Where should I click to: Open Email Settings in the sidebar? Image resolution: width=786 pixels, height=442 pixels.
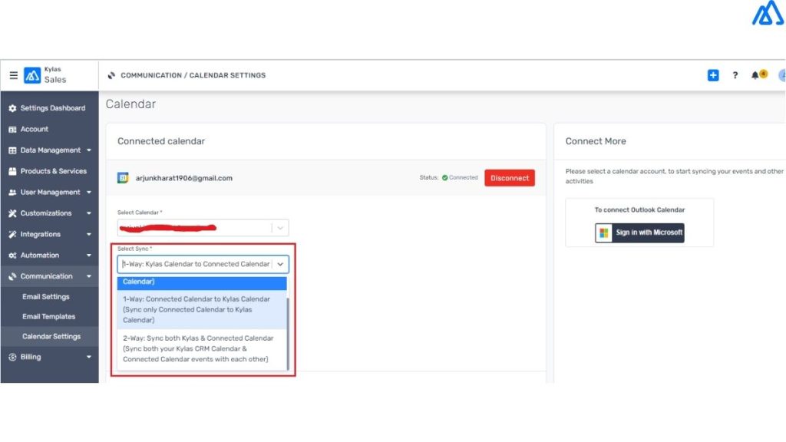click(x=45, y=296)
